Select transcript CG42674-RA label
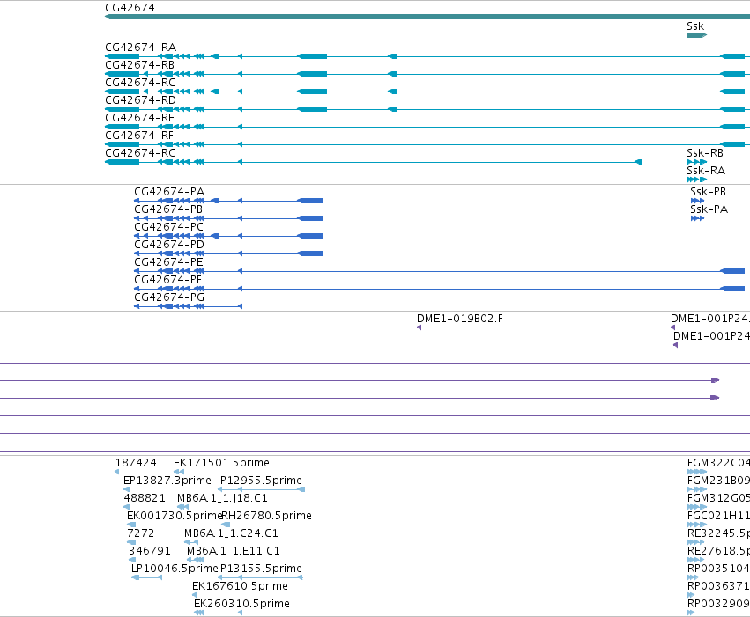750x617 pixels. tap(141, 48)
